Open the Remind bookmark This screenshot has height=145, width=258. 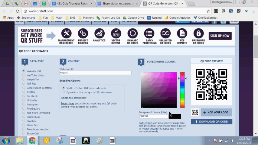click(x=154, y=18)
